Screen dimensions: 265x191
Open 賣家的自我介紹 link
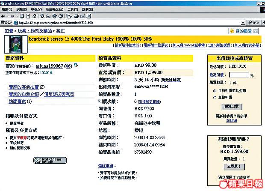point(24,94)
